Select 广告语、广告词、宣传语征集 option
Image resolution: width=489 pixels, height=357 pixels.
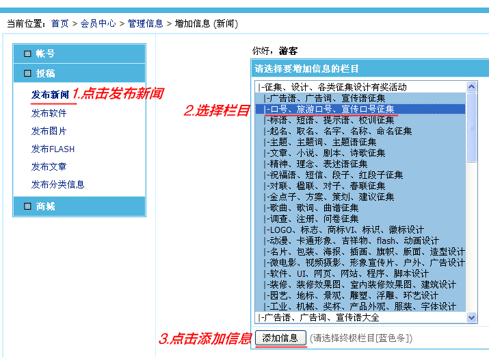pyautogui.click(x=360, y=98)
